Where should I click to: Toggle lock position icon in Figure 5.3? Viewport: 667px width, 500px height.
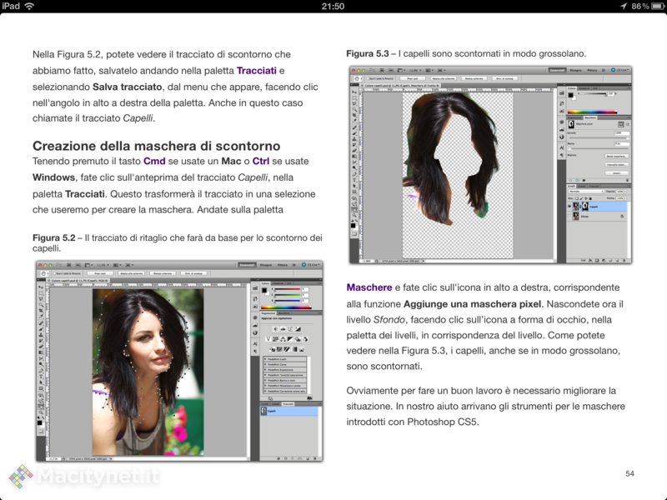point(586,198)
